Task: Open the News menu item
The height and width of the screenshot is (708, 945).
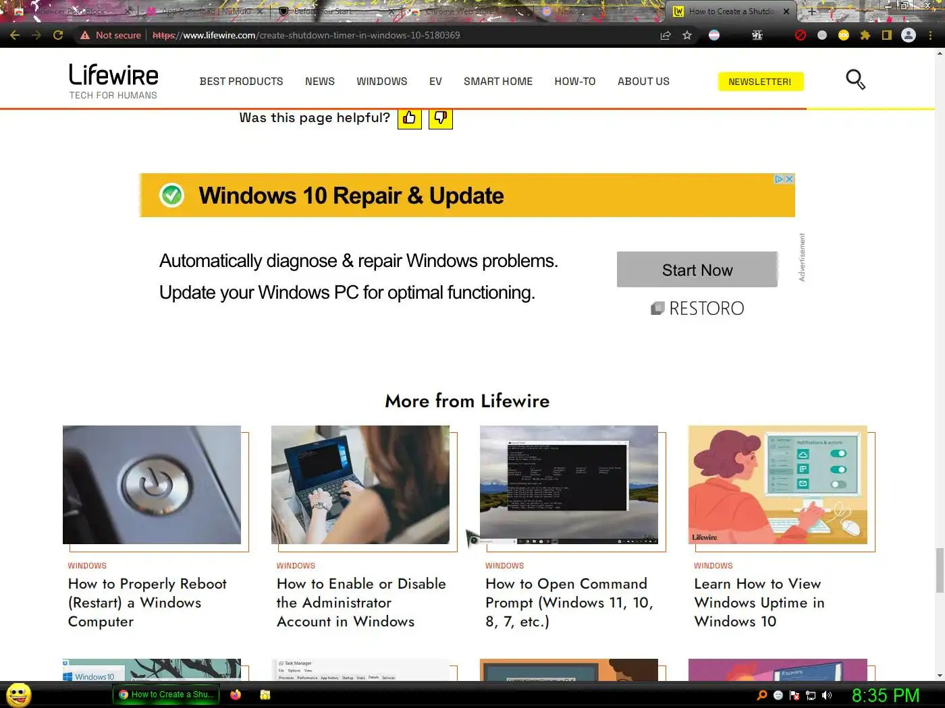Action: [x=319, y=82]
